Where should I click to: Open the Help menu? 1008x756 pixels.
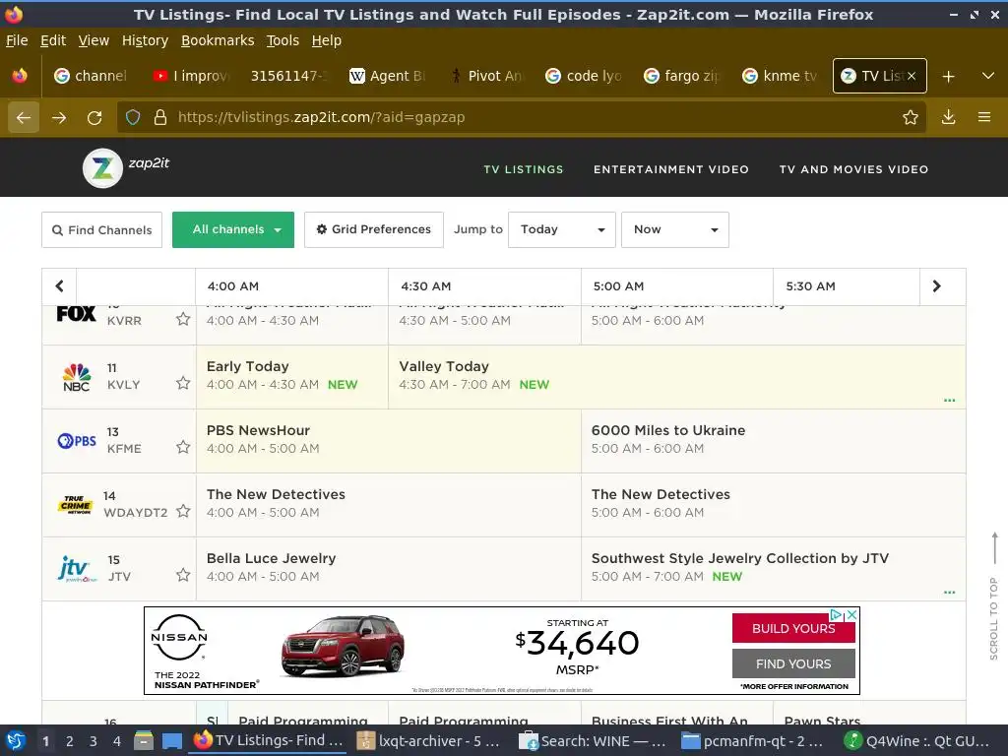(327, 40)
